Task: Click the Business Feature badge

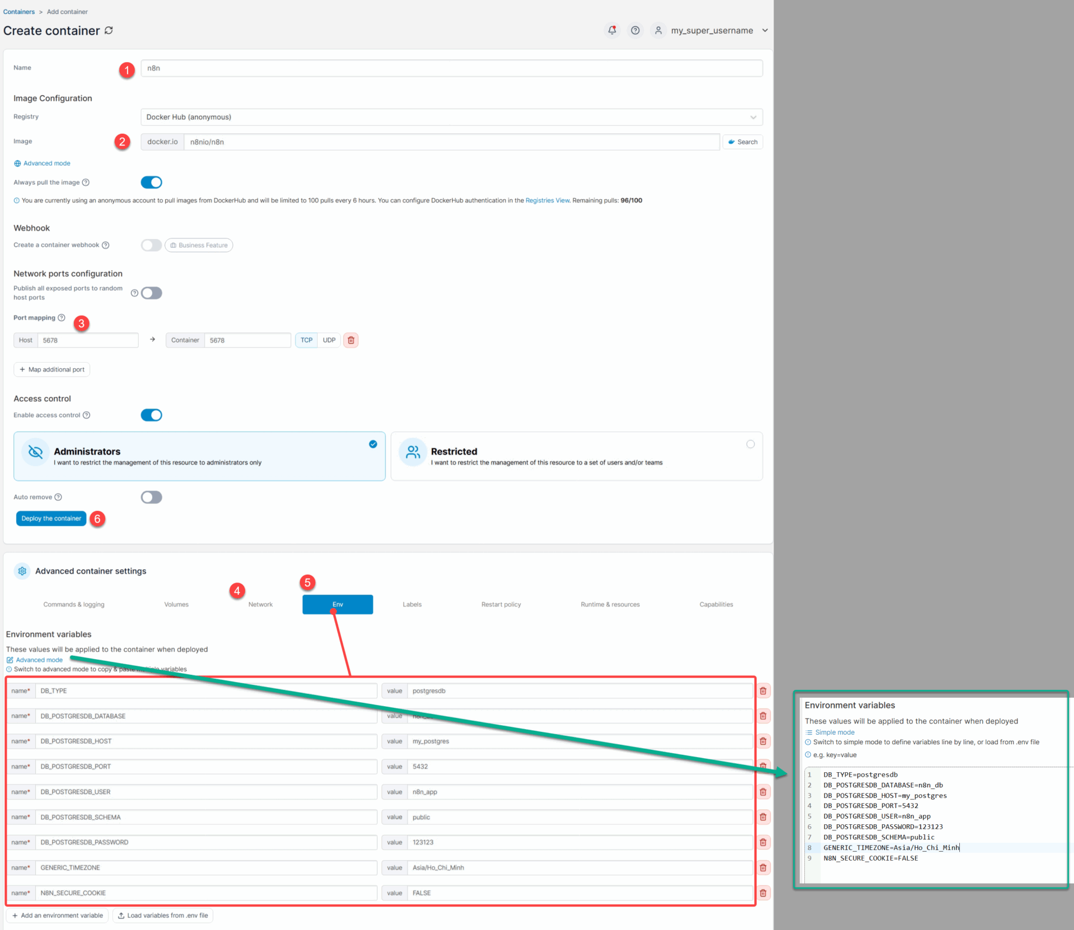Action: pyautogui.click(x=199, y=245)
